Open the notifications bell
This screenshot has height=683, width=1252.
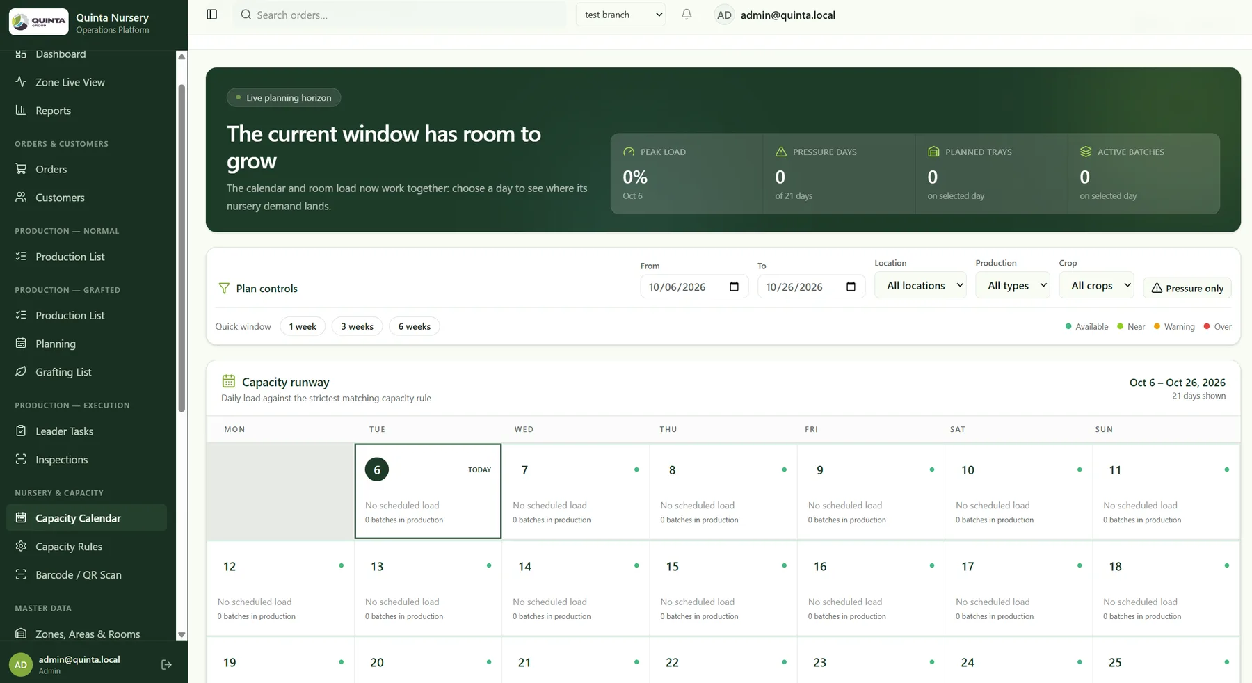pos(687,15)
